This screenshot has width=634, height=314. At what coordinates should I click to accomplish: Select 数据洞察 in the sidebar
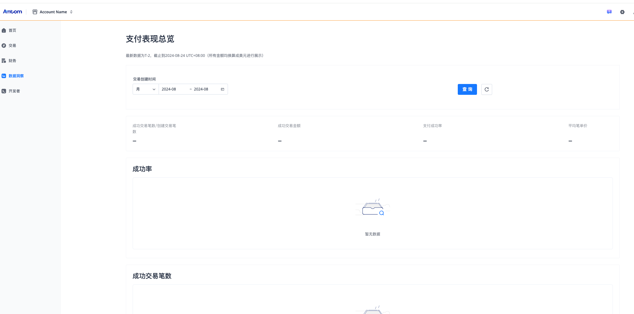pyautogui.click(x=16, y=76)
